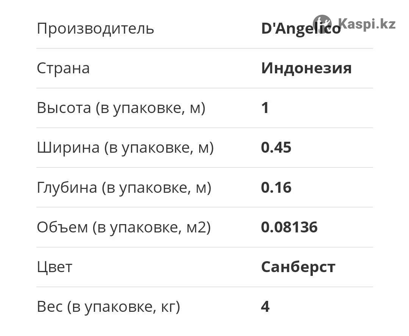Click the divider line below the Производитель row
Image resolution: width=409 pixels, height=336 pixels.
pyautogui.click(x=204, y=48)
